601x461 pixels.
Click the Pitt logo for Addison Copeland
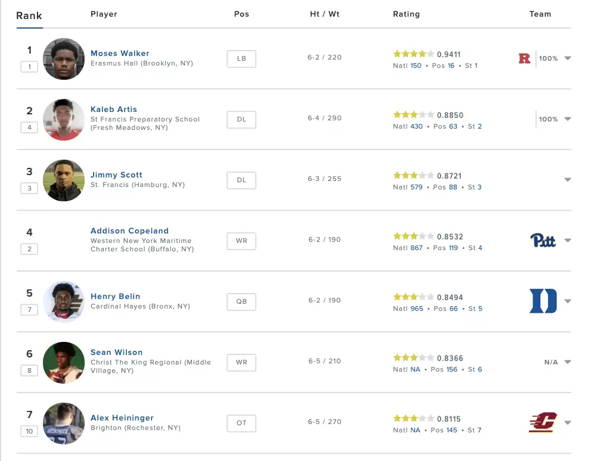pyautogui.click(x=543, y=241)
